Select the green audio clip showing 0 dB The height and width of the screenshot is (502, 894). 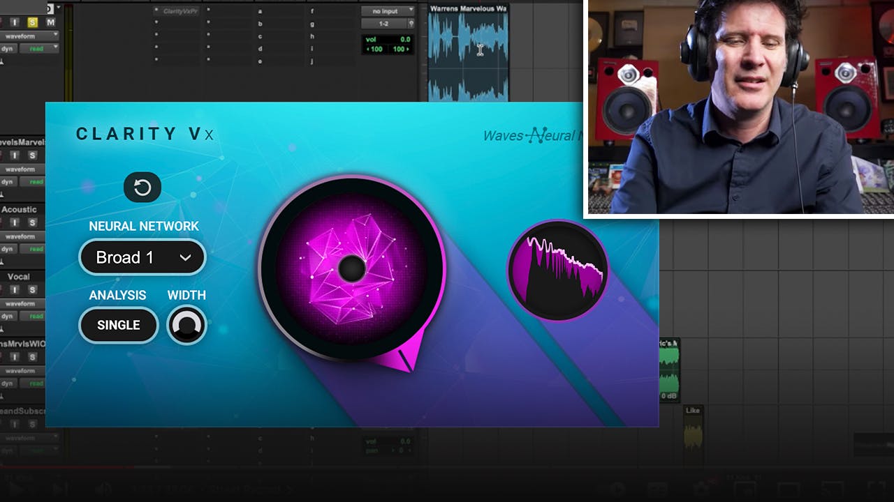click(669, 370)
